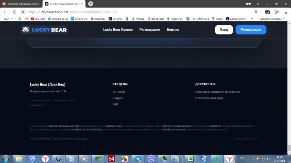291x163 pixels.
Task: Toggle the incognito glasses icon
Action: [248, 4]
